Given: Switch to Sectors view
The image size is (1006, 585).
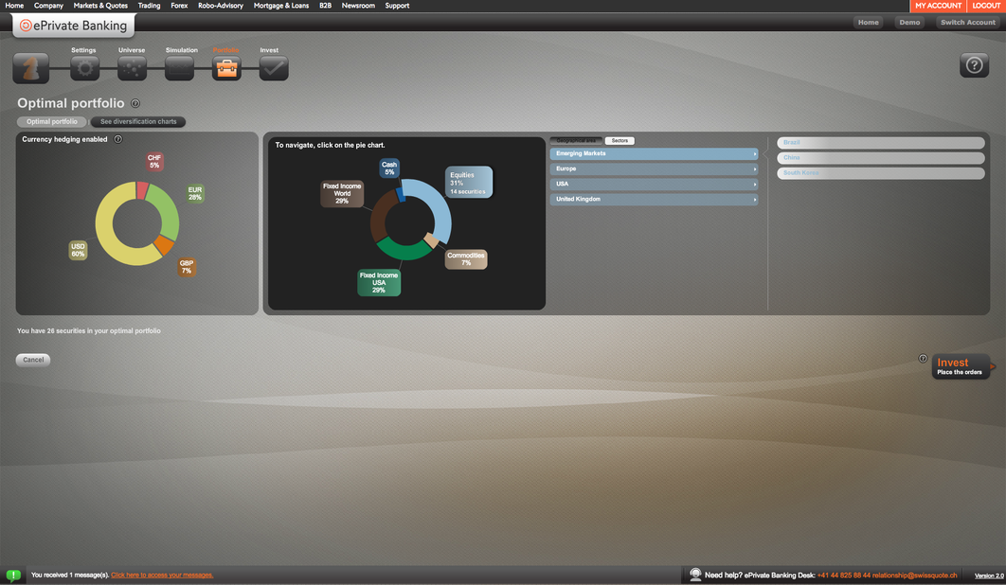Looking at the screenshot, I should pyautogui.click(x=620, y=140).
